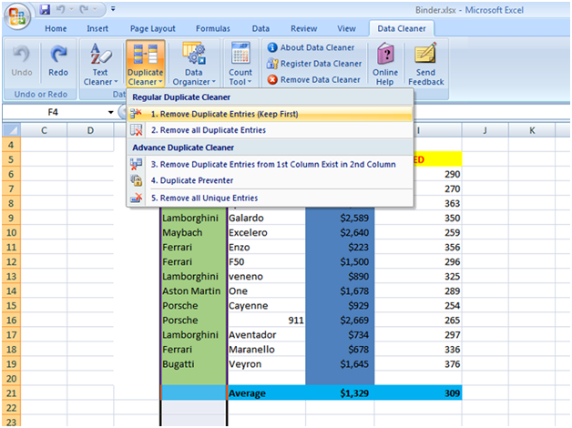
Task: Save the workbook via quick access icon
Action: pos(45,9)
